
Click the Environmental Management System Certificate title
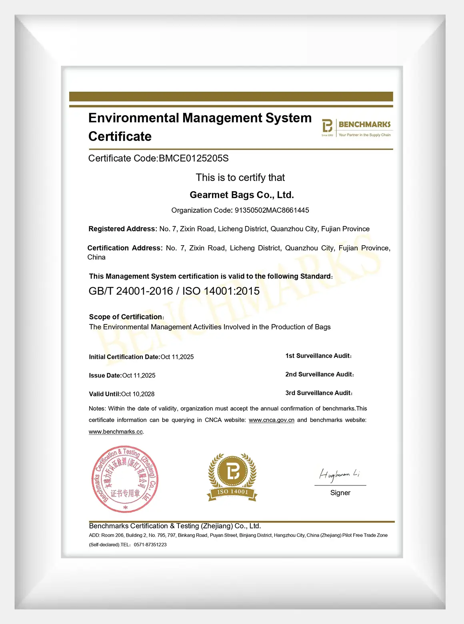(x=200, y=127)
